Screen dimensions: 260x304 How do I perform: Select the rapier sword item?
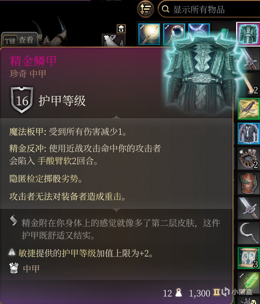tap(249, 208)
